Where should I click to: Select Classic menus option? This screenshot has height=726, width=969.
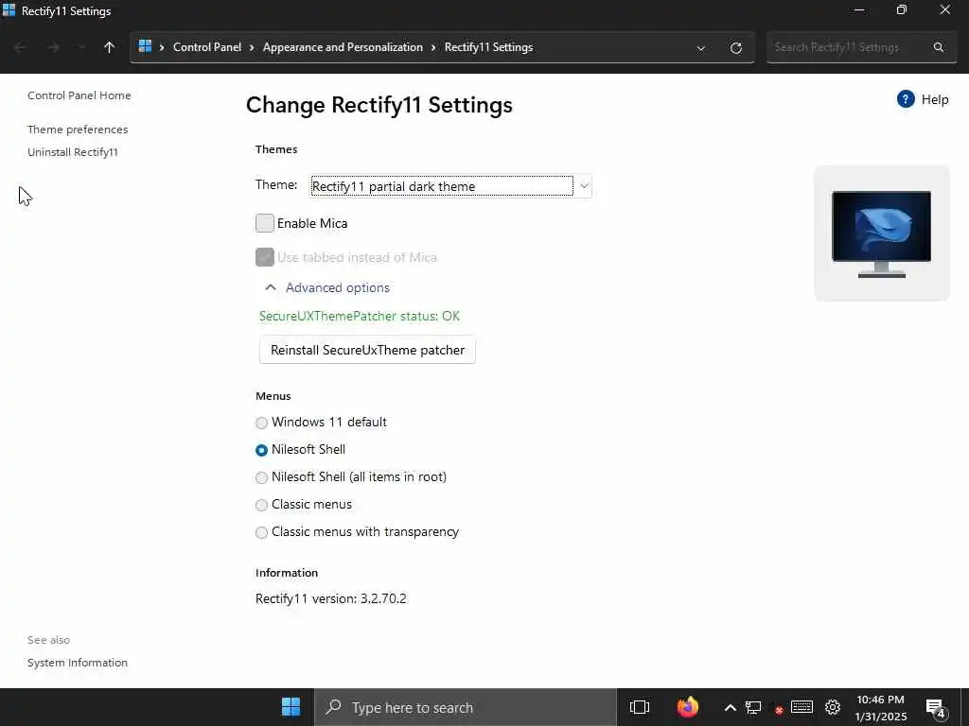coord(261,505)
